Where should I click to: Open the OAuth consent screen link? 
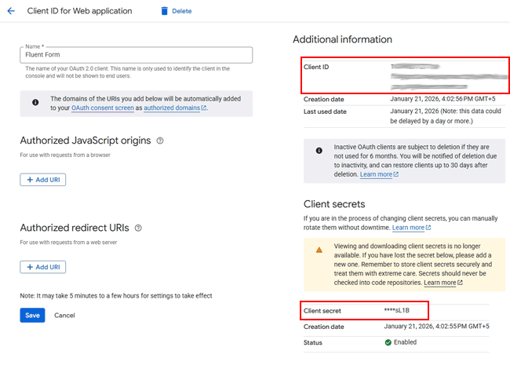point(102,108)
